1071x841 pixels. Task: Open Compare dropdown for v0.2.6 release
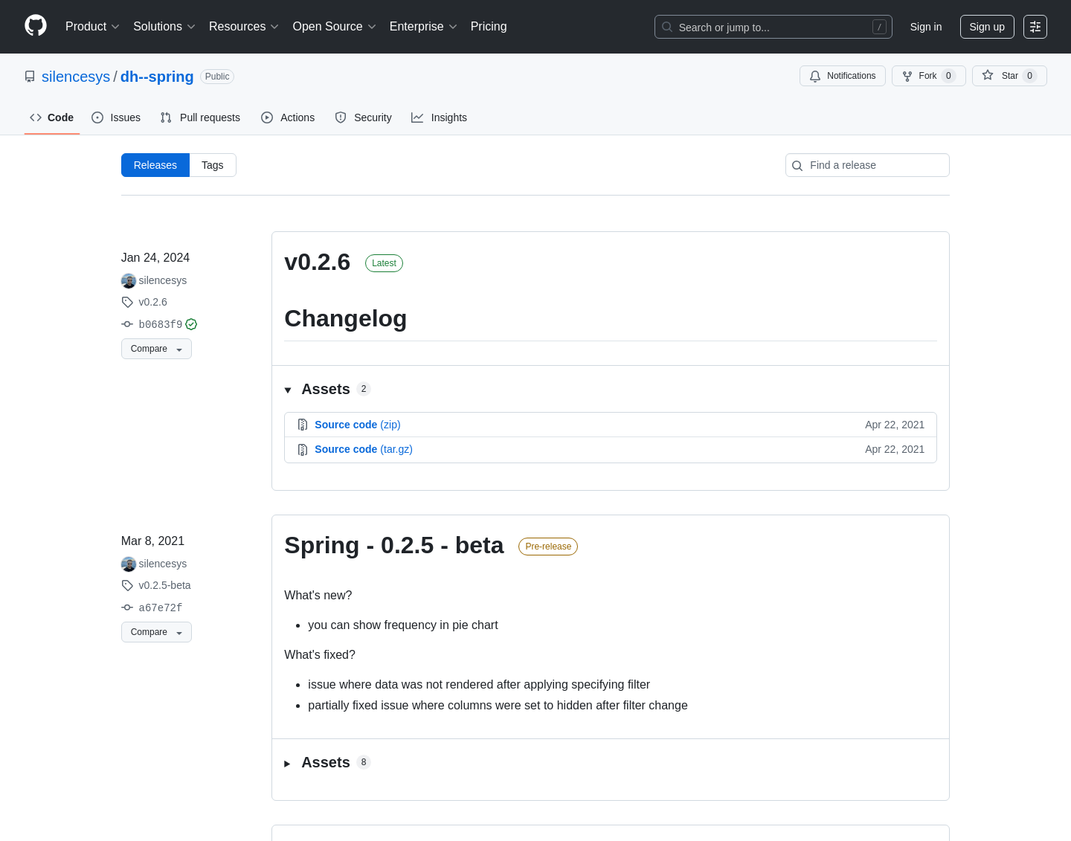pos(156,349)
